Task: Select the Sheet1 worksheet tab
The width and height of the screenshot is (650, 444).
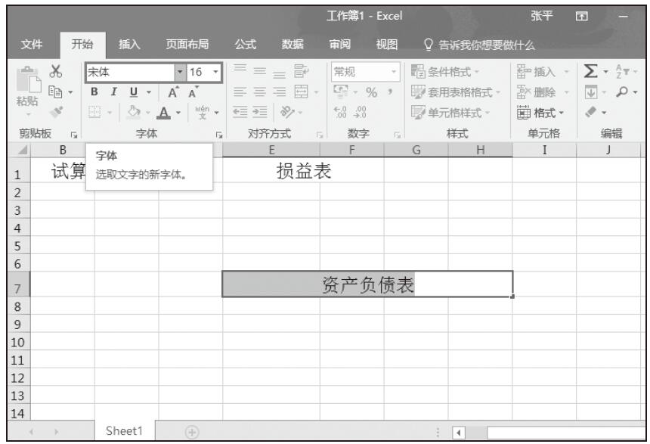Action: point(126,430)
